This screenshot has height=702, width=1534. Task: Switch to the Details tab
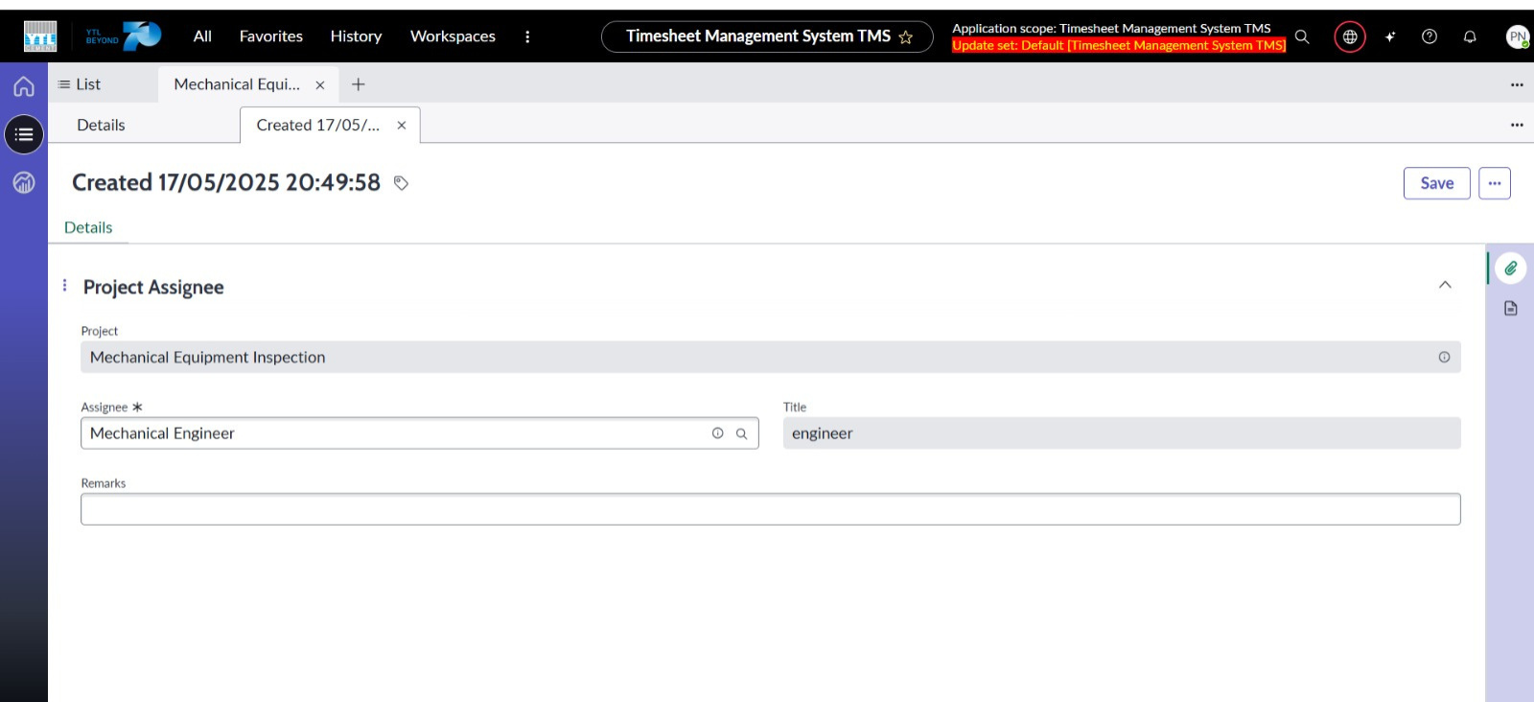(x=101, y=125)
